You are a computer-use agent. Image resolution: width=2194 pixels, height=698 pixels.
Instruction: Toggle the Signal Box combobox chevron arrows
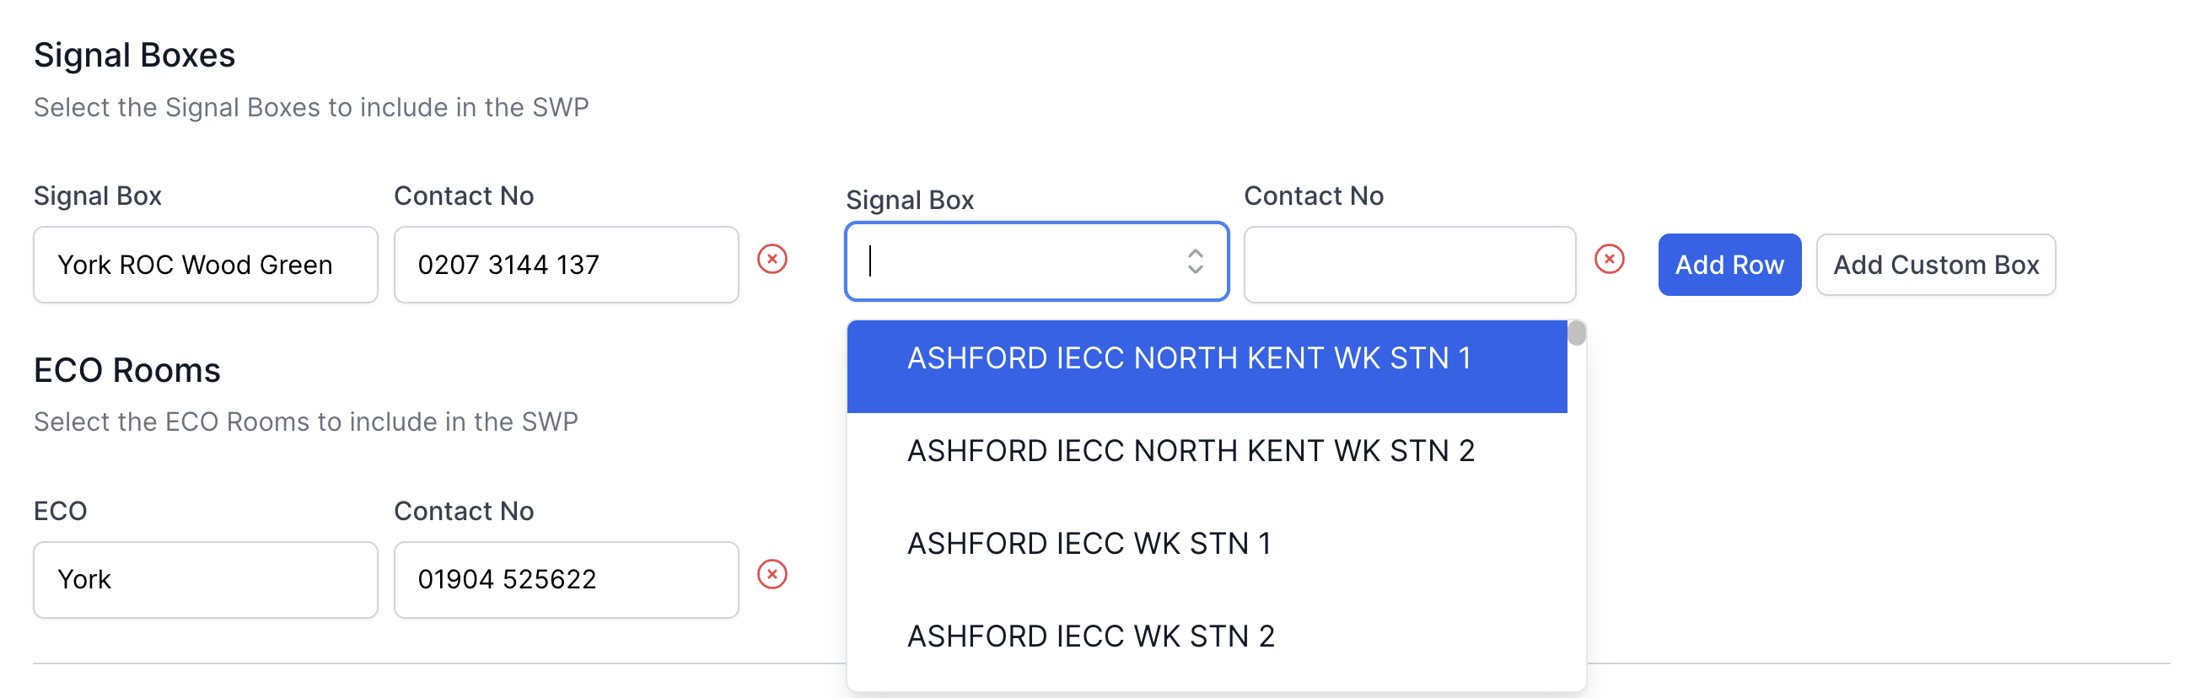[x=1195, y=261]
